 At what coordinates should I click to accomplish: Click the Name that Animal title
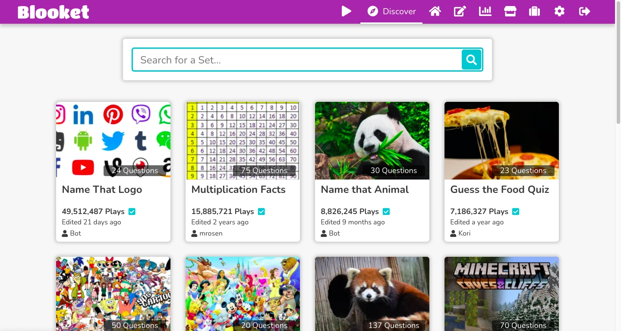(x=365, y=189)
